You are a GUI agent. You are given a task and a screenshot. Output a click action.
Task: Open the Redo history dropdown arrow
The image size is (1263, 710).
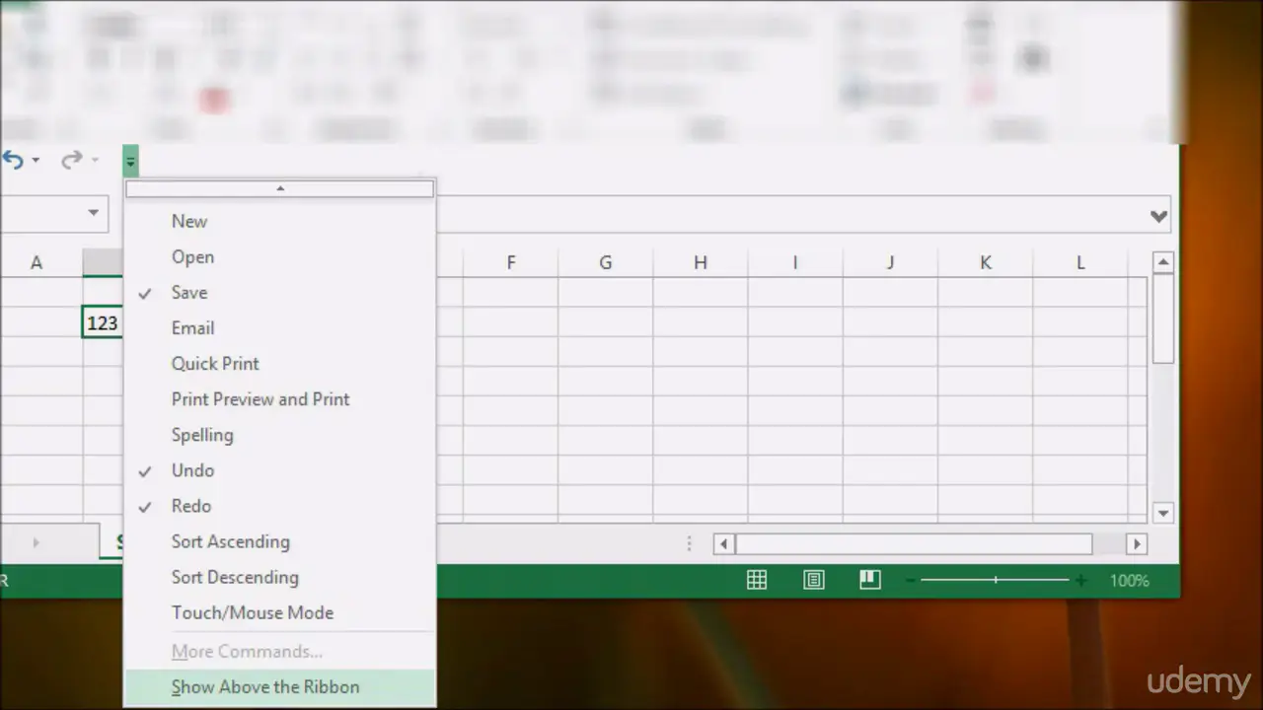(95, 160)
